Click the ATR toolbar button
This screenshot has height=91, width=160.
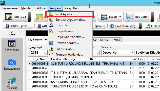(x=42, y=26)
